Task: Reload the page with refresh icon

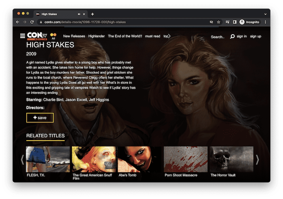Action: tap(32, 22)
